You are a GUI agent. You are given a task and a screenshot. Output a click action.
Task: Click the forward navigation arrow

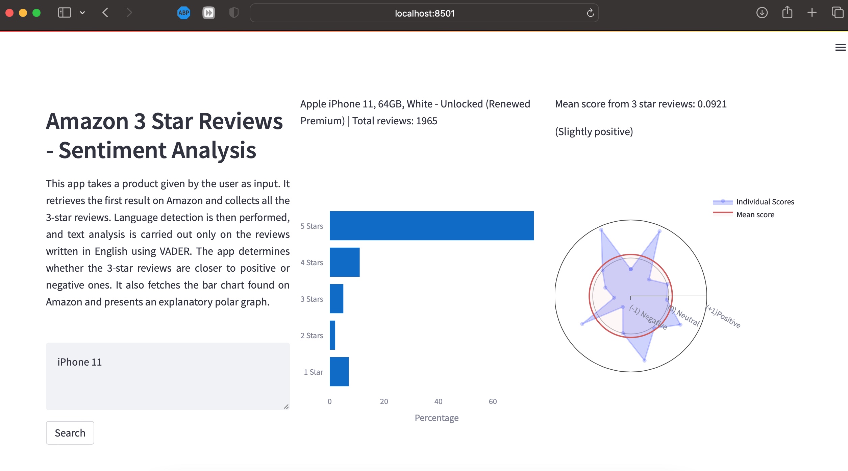(x=129, y=13)
